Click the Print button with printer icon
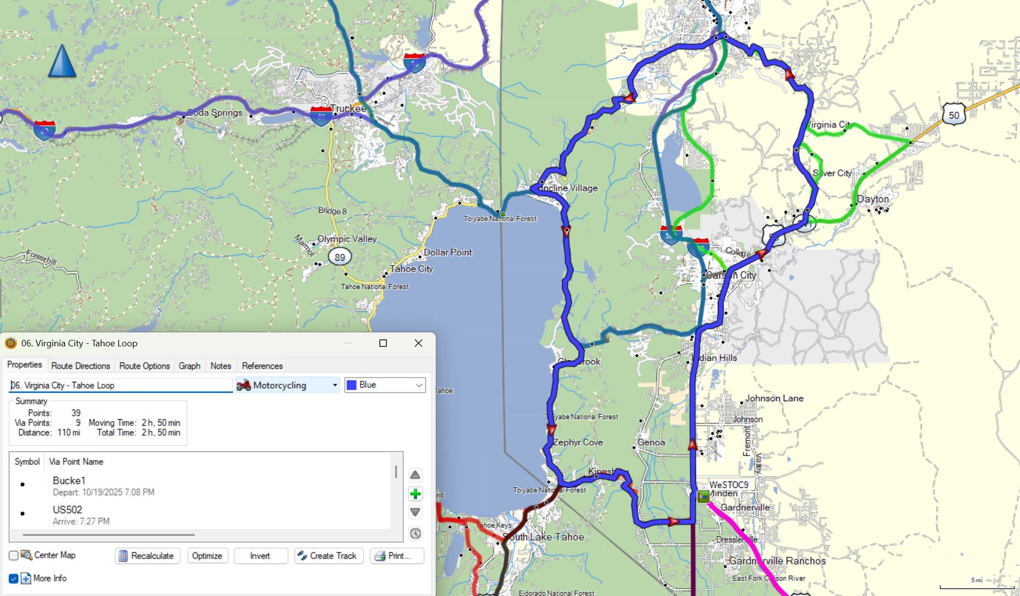Image resolution: width=1020 pixels, height=596 pixels. click(397, 556)
